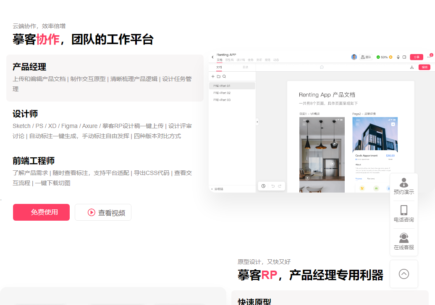Open the three-dot more menu with badge
This screenshot has width=435, height=305.
point(429,57)
